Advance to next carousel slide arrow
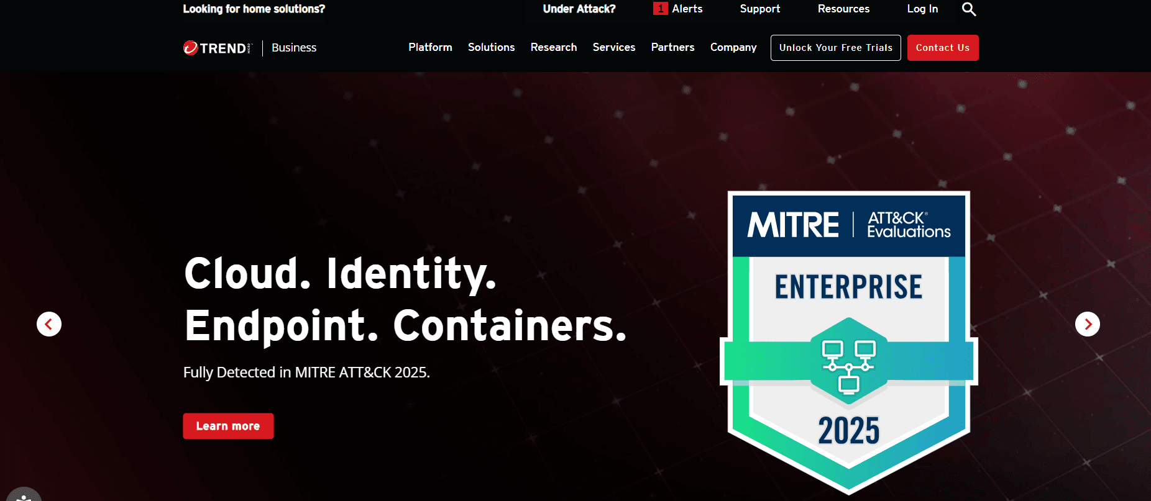 tap(1088, 324)
